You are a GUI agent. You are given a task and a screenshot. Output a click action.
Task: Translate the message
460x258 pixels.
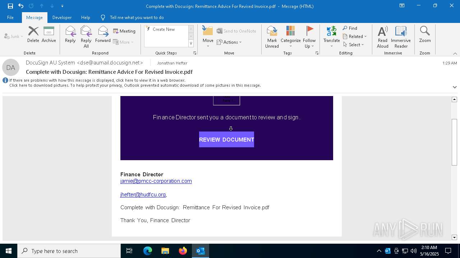331,37
